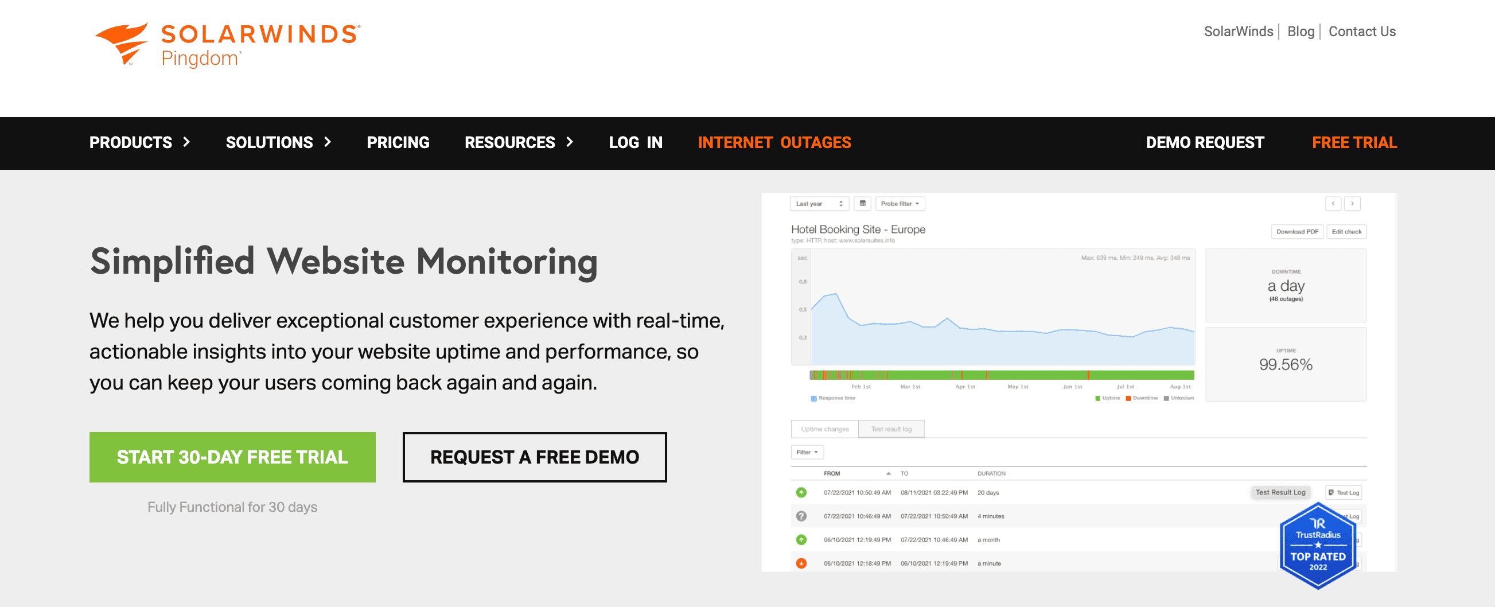Image resolution: width=1495 pixels, height=607 pixels.
Task: Click the green uptime timeline bar
Action: (x=1033, y=375)
